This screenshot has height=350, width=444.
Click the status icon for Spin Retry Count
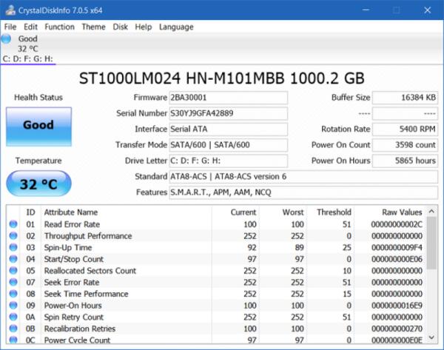13,317
